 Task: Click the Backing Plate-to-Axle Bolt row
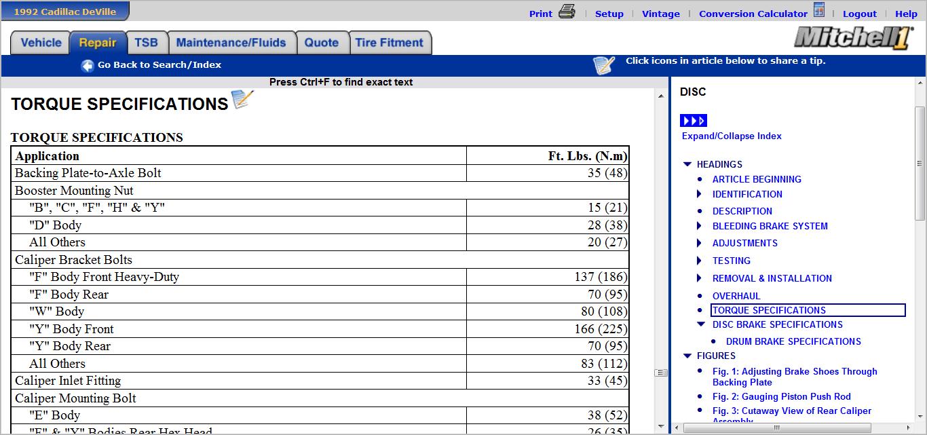coord(320,173)
